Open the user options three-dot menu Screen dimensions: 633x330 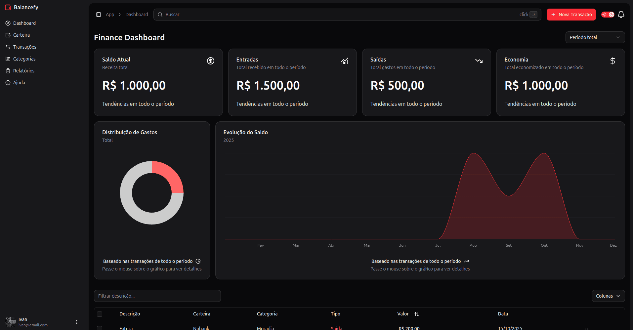[77, 322]
